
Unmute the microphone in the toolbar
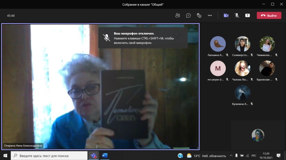click(x=237, y=16)
